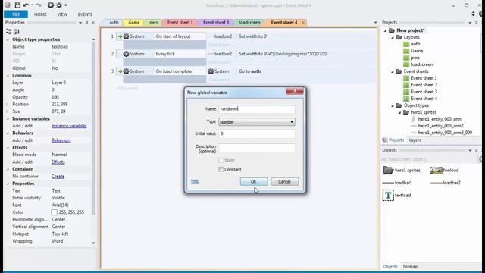Open tab list dropdown arrow beside tabs
The width and height of the screenshot is (485, 273).
pos(375,22)
